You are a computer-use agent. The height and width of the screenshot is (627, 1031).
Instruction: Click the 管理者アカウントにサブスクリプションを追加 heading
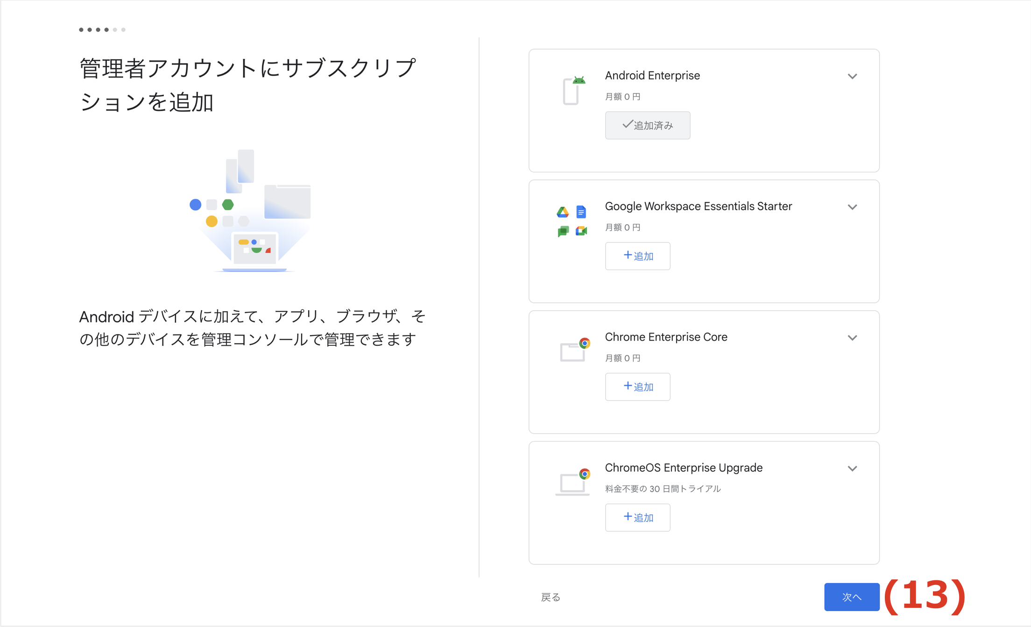point(248,85)
